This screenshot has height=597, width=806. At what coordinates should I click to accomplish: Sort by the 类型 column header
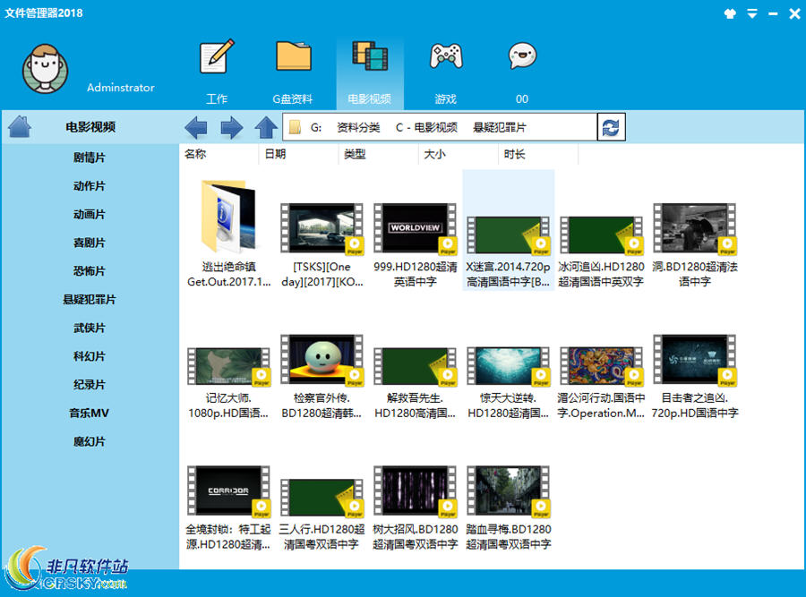[x=355, y=154]
